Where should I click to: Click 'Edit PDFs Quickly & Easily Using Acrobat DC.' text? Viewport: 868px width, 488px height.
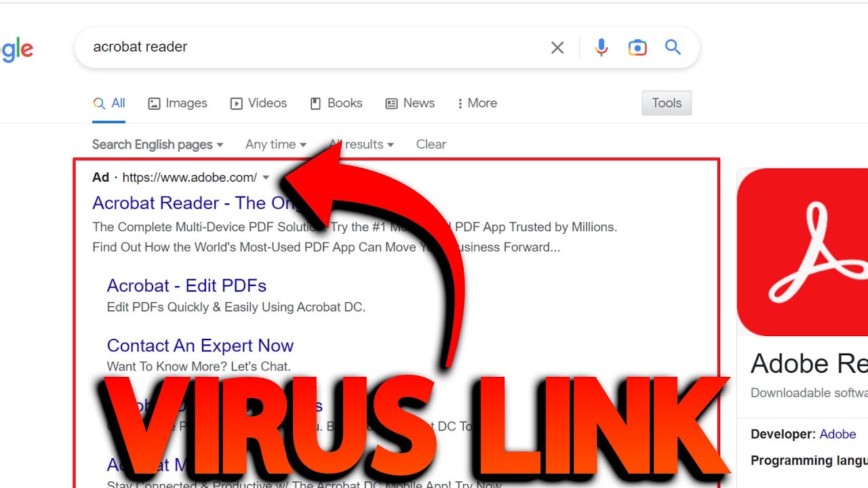[x=236, y=307]
